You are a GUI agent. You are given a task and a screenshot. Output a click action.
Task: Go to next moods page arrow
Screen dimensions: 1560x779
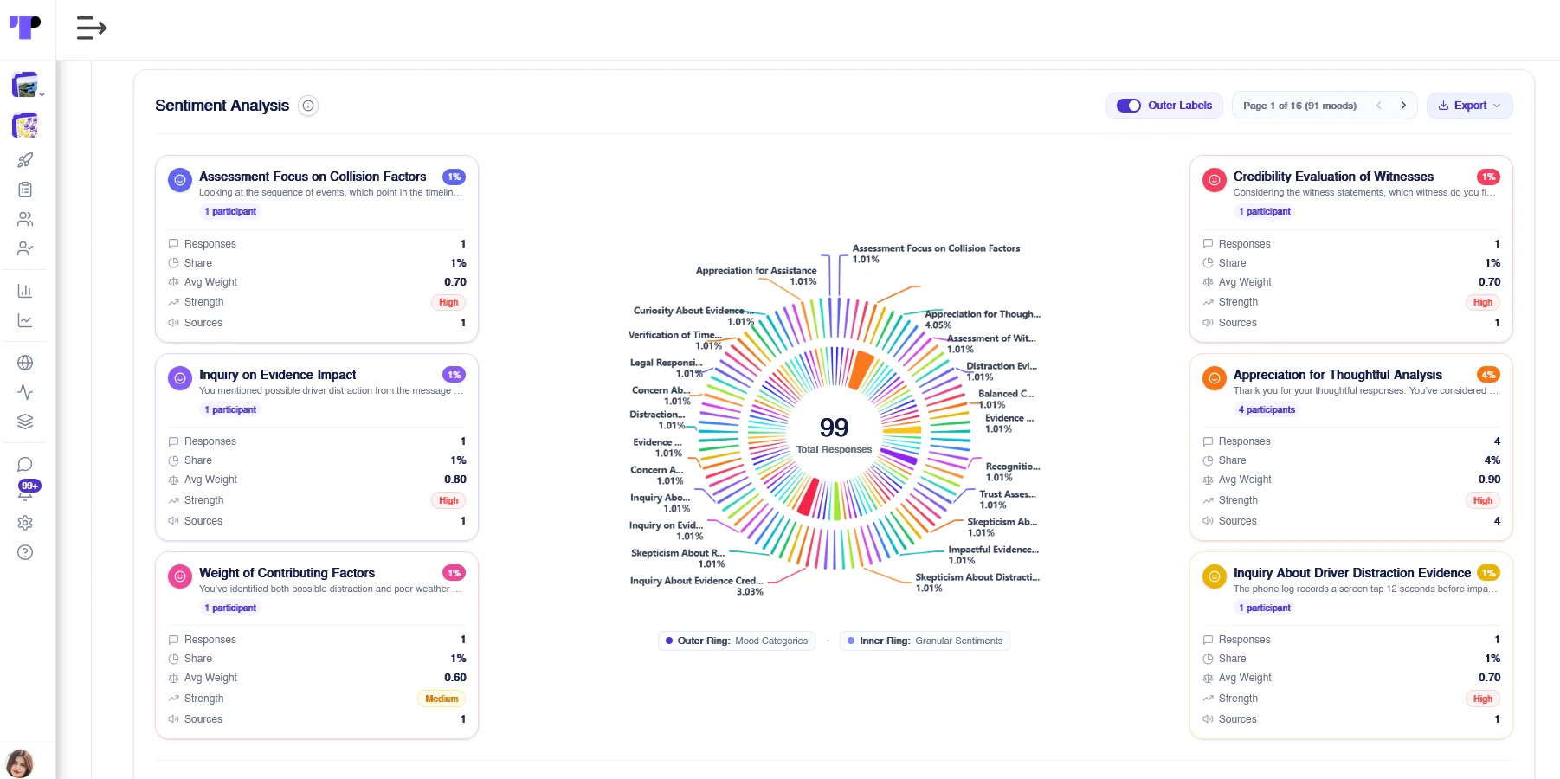pyautogui.click(x=1403, y=106)
